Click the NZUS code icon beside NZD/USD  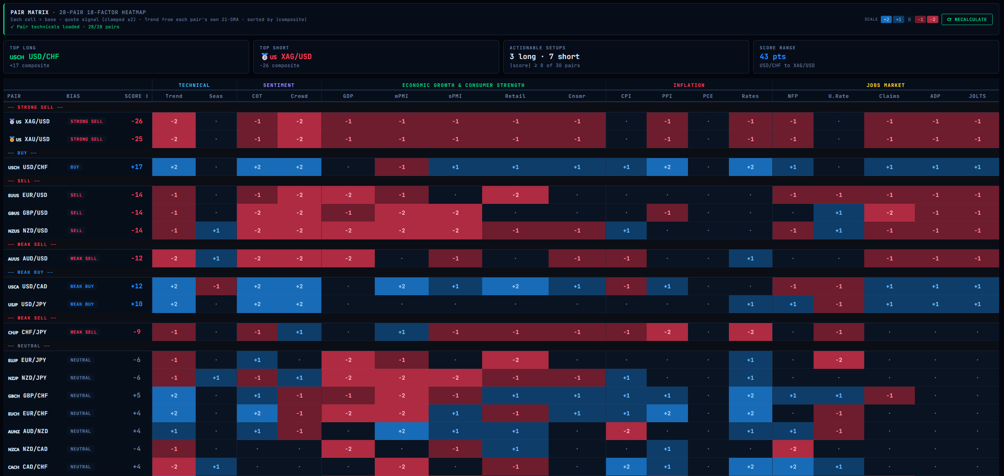tap(14, 231)
